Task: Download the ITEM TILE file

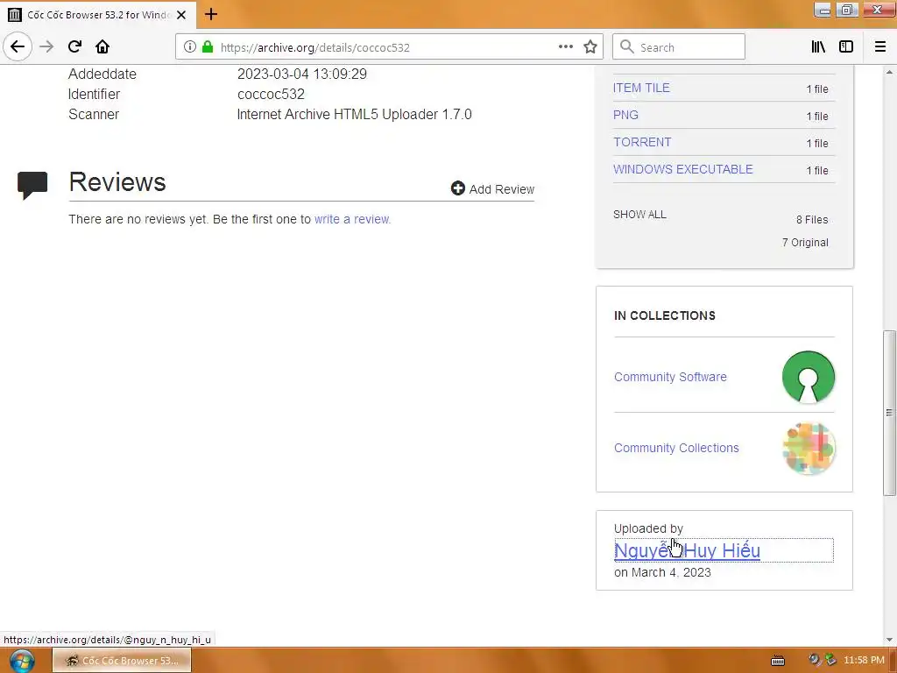Action: coord(641,89)
